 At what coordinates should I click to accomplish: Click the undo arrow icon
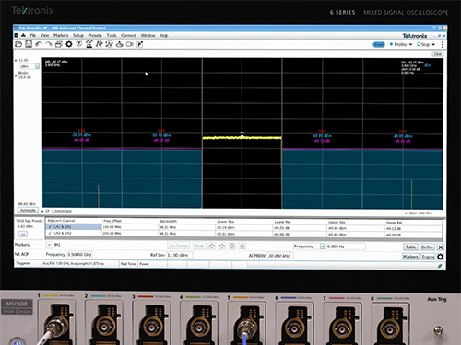click(39, 44)
